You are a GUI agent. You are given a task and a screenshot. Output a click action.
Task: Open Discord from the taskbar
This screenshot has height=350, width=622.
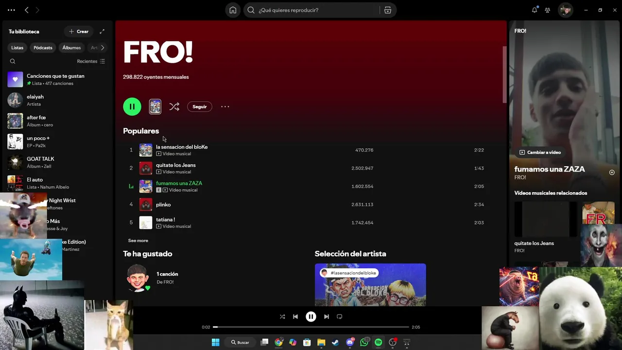[350, 342]
